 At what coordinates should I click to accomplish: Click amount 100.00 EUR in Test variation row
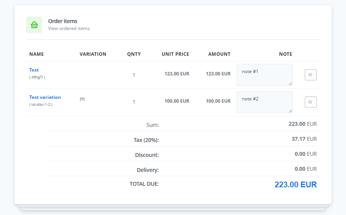tap(218, 101)
